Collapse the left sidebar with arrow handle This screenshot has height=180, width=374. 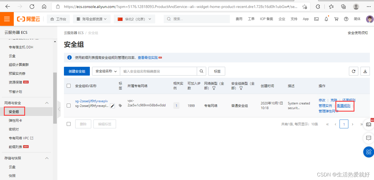coord(59,109)
